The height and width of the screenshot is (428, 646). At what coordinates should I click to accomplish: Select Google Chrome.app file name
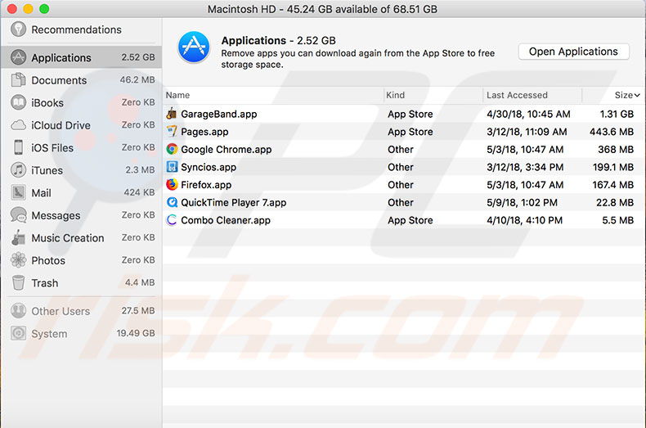tap(227, 150)
